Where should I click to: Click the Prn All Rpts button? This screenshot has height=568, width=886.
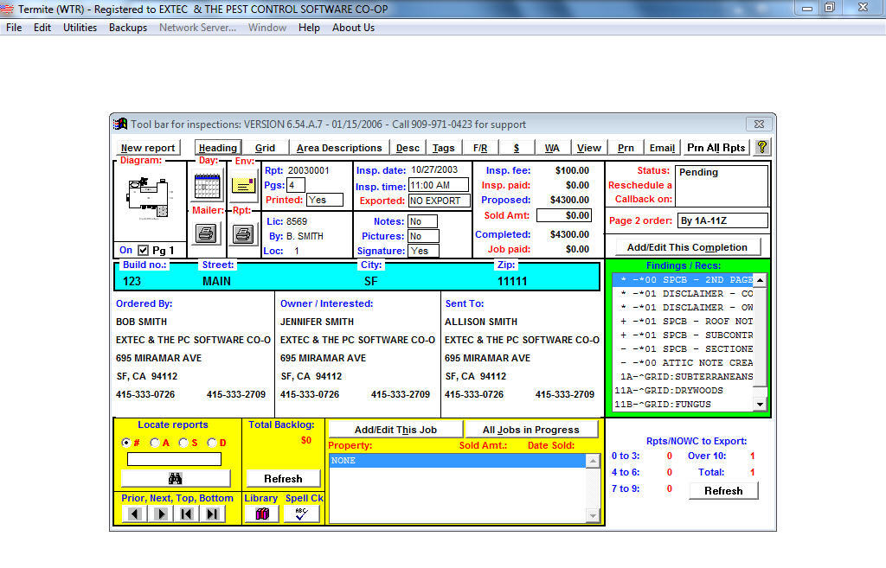716,147
